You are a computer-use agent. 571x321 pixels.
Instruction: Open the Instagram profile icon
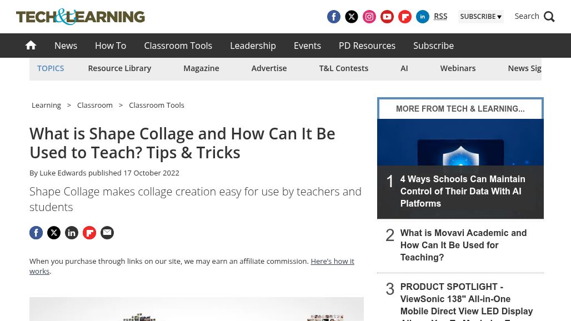pos(369,17)
